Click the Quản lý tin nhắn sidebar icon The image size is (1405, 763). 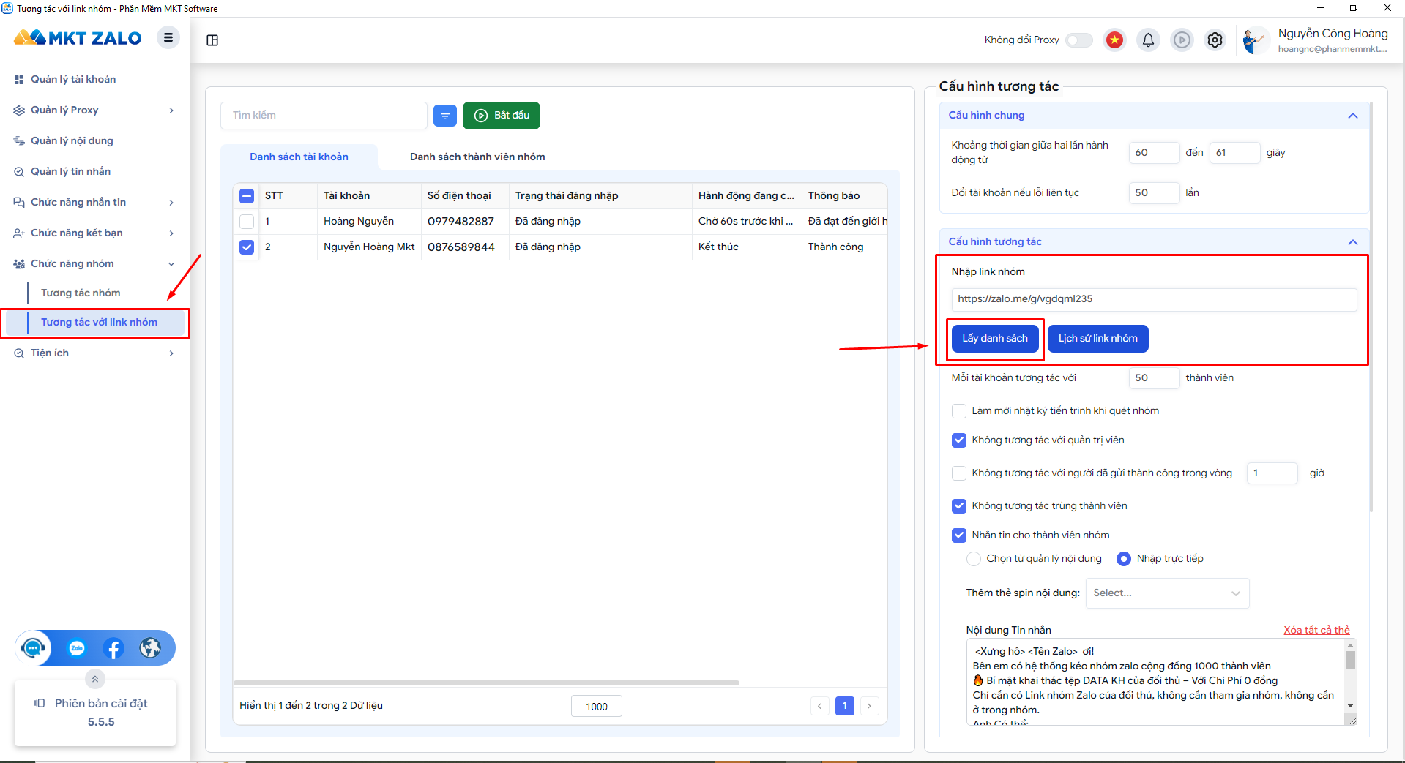tap(19, 172)
